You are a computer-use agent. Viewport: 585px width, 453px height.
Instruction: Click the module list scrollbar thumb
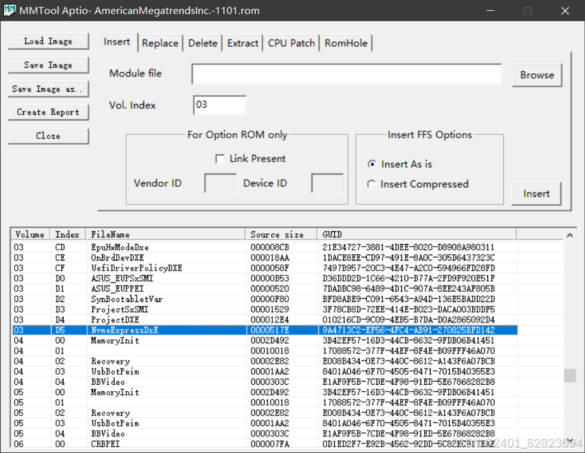(x=570, y=375)
